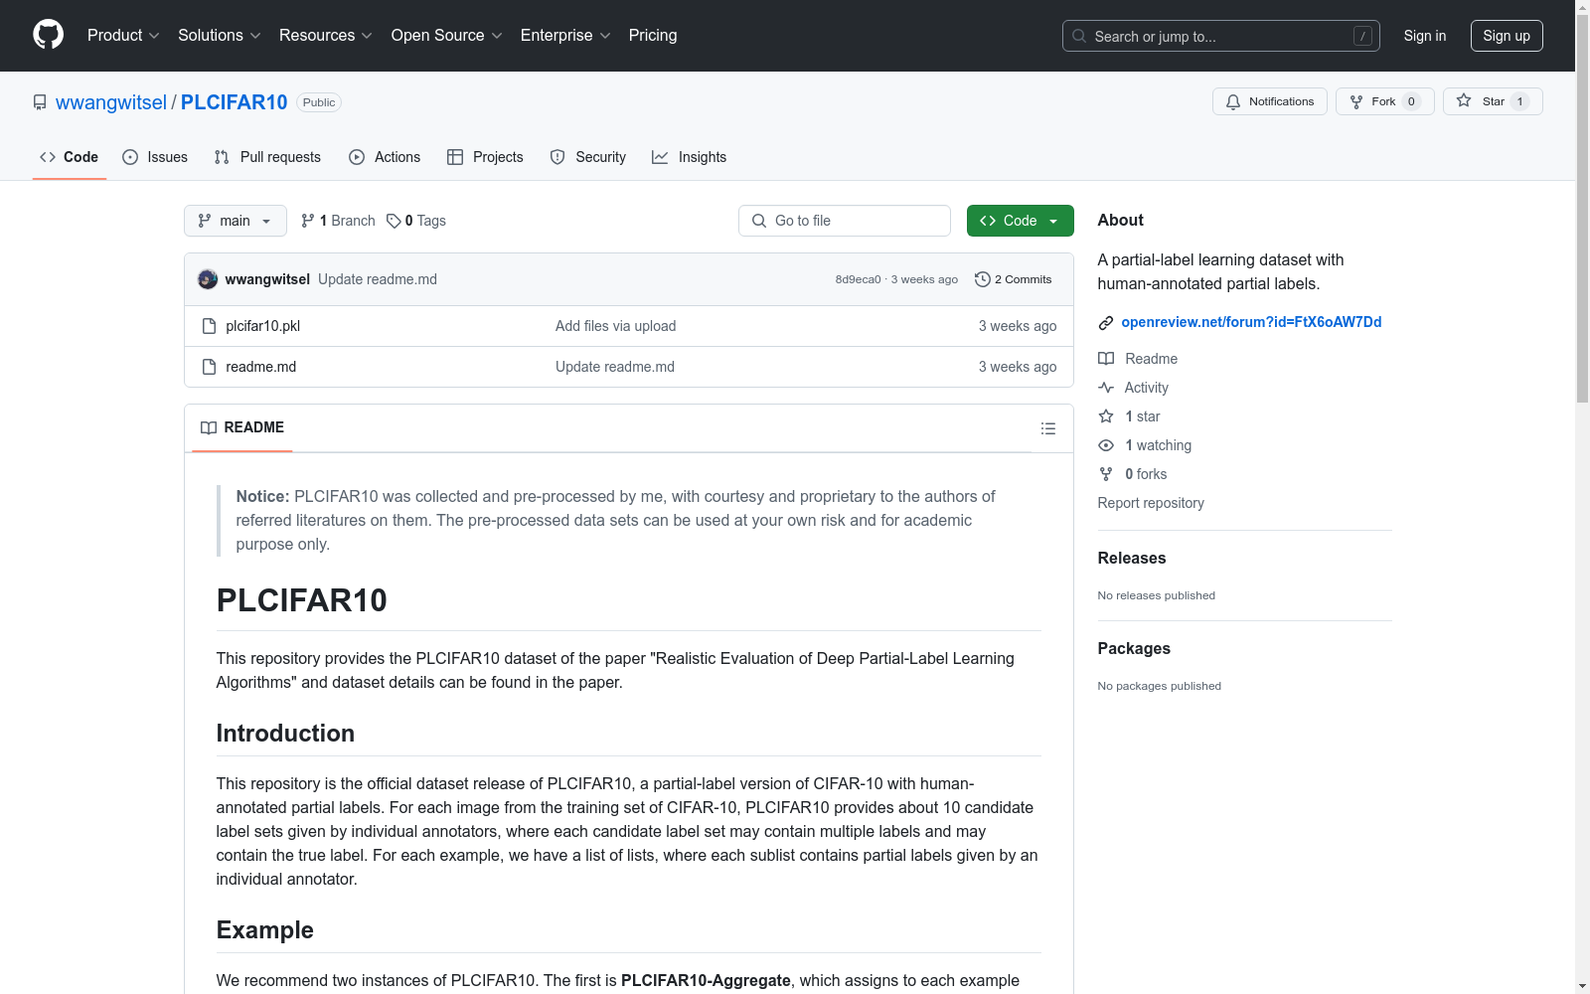The height and width of the screenshot is (994, 1590).
Task: Click the repository icon before wwangwitsel
Action: click(x=40, y=102)
